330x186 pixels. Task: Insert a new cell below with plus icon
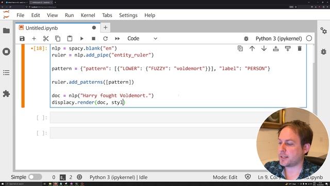click(x=34, y=39)
